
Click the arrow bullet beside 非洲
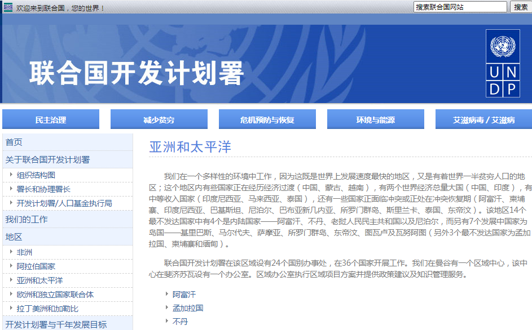11,252
